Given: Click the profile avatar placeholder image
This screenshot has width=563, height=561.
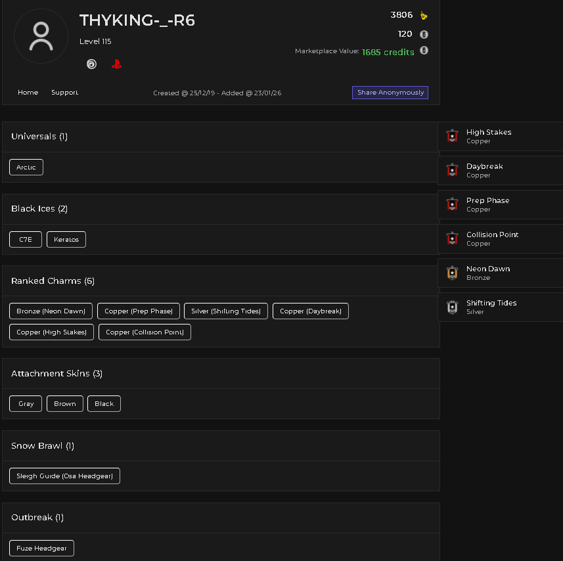Looking at the screenshot, I should click(41, 36).
